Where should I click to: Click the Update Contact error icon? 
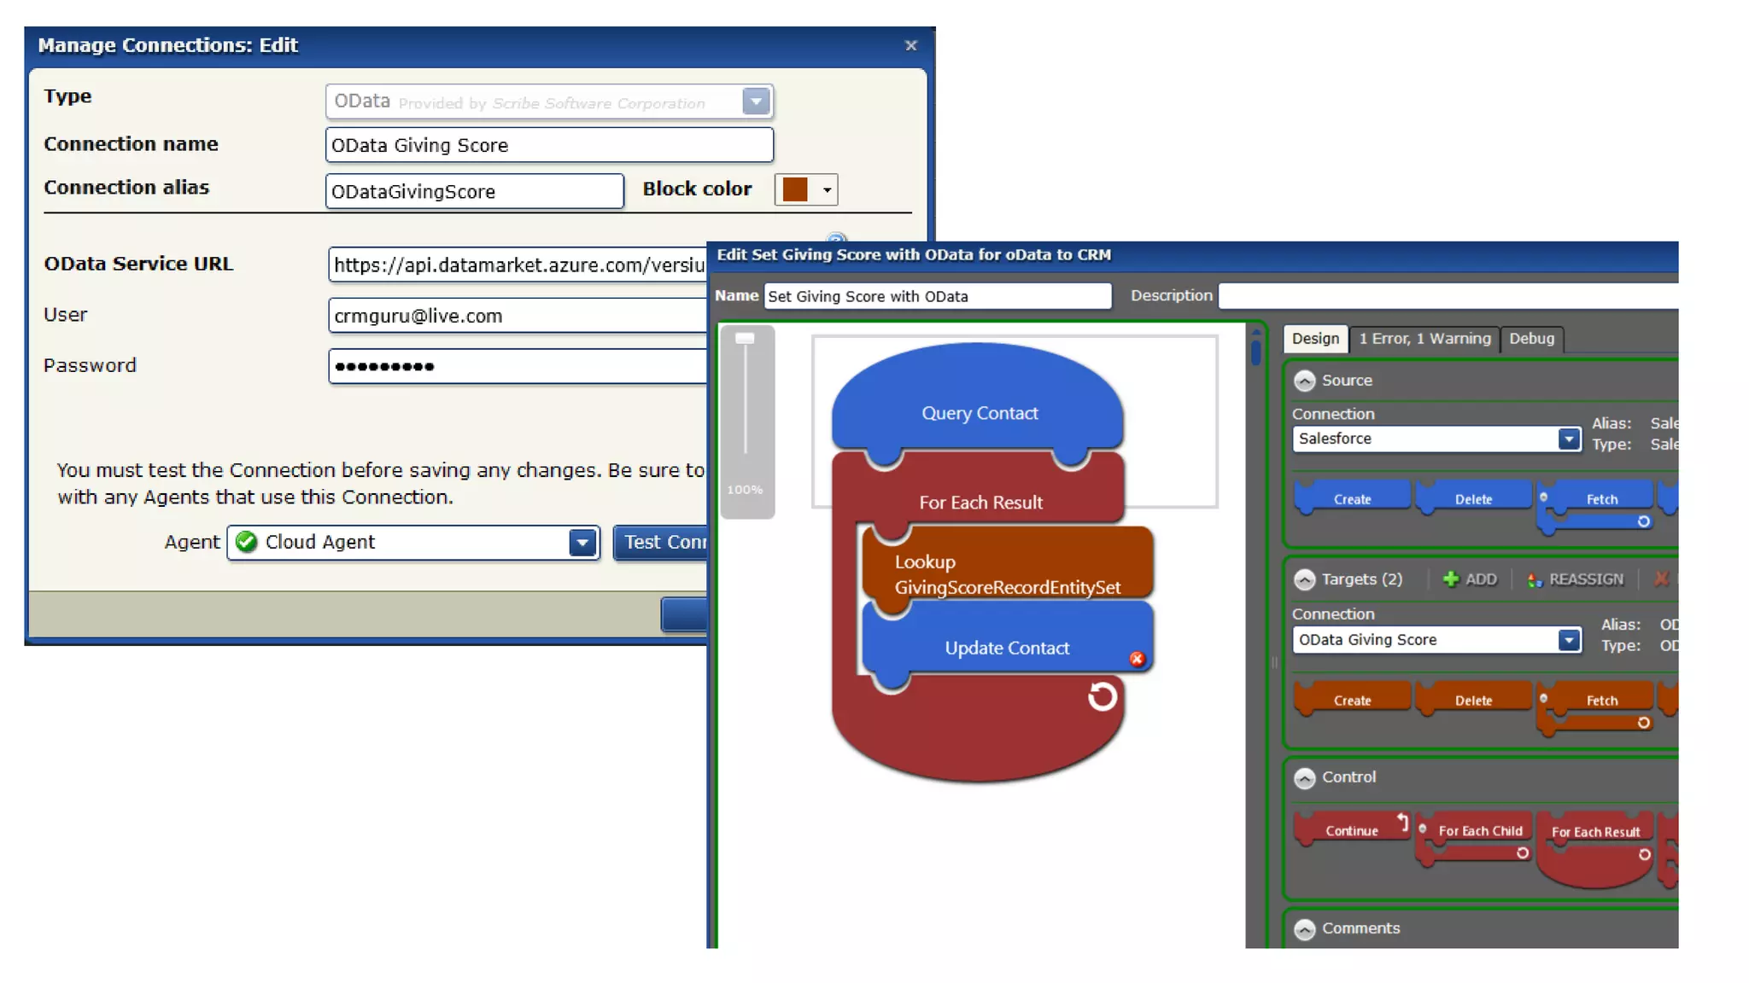point(1137,659)
